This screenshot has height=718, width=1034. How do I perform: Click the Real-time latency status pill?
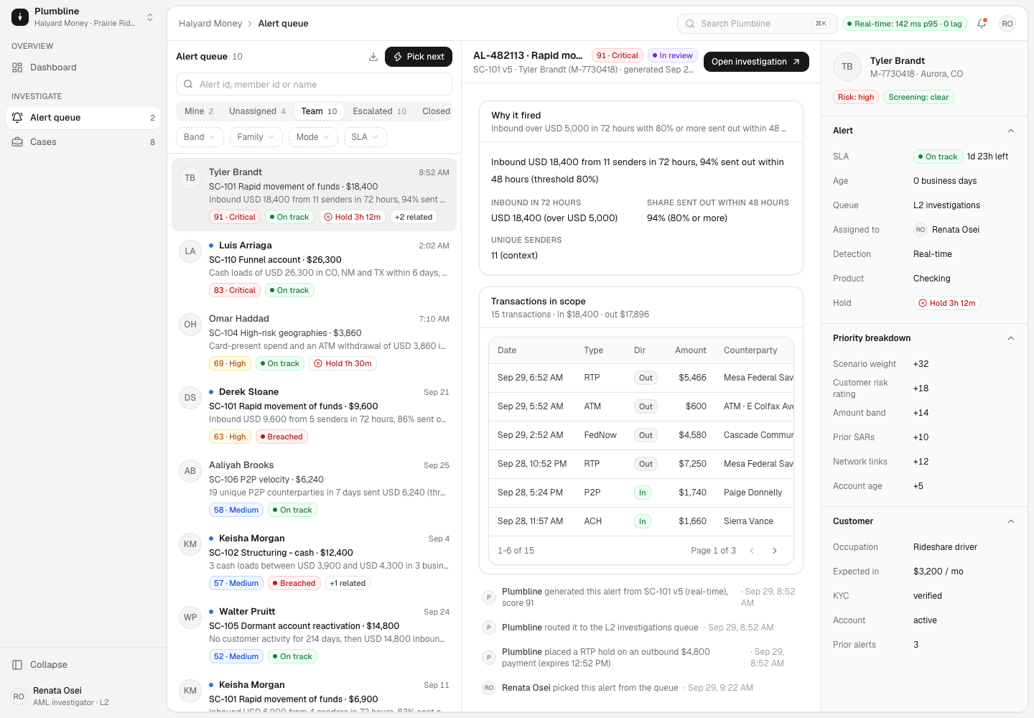[x=905, y=24]
